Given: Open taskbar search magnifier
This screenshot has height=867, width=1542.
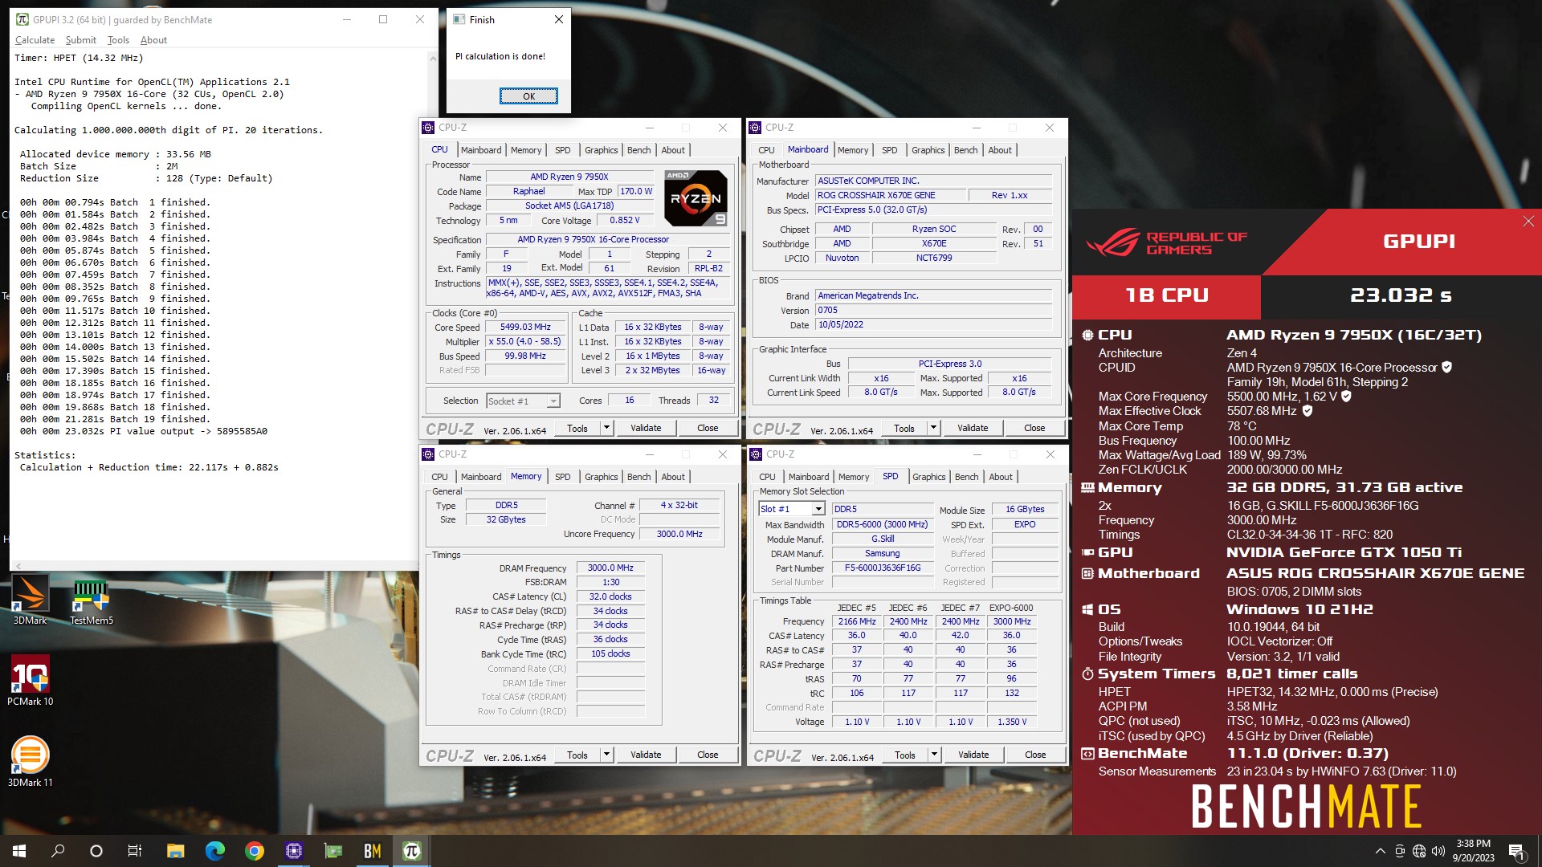Looking at the screenshot, I should [58, 851].
